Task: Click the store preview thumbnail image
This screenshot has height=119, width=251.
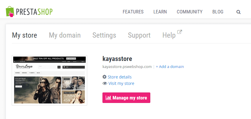Action: [49, 80]
